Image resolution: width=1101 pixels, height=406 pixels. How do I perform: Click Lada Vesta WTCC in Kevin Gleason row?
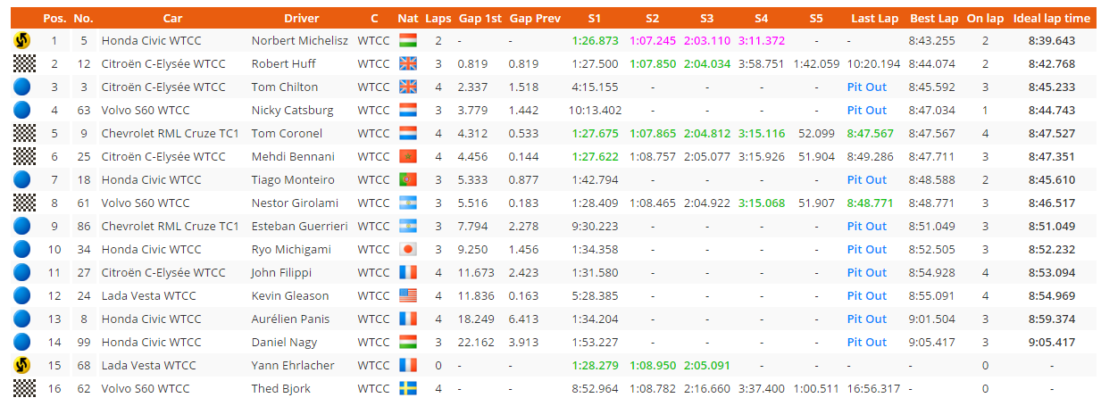point(148,296)
